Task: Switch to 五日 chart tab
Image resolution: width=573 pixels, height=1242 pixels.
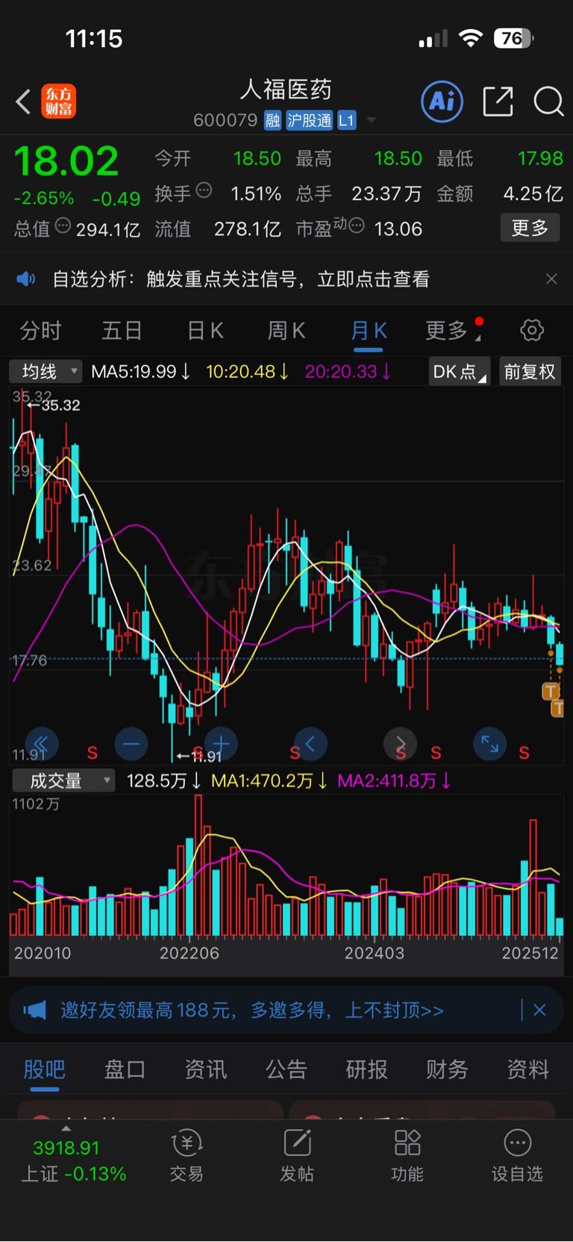Action: pyautogui.click(x=122, y=330)
